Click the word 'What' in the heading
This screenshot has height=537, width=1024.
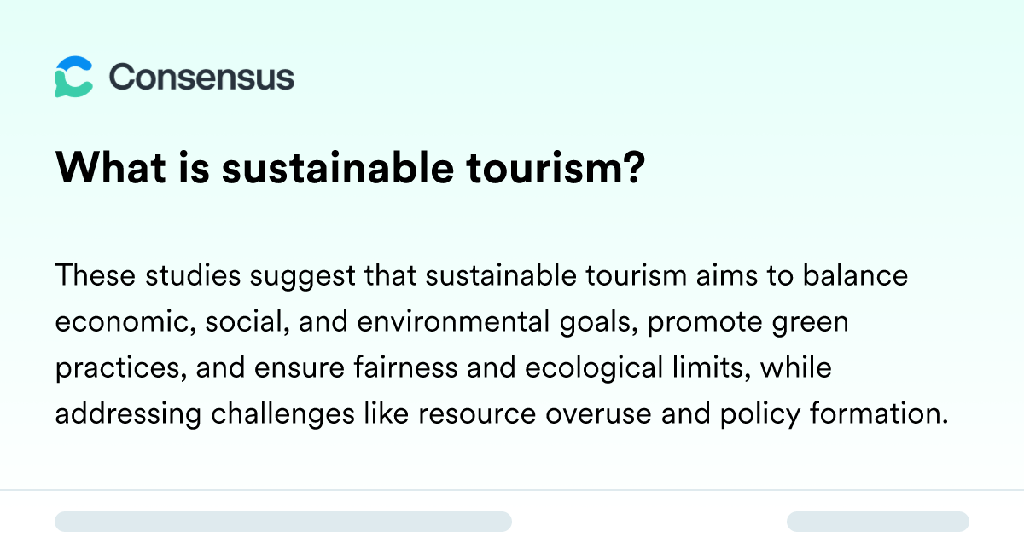tap(107, 170)
